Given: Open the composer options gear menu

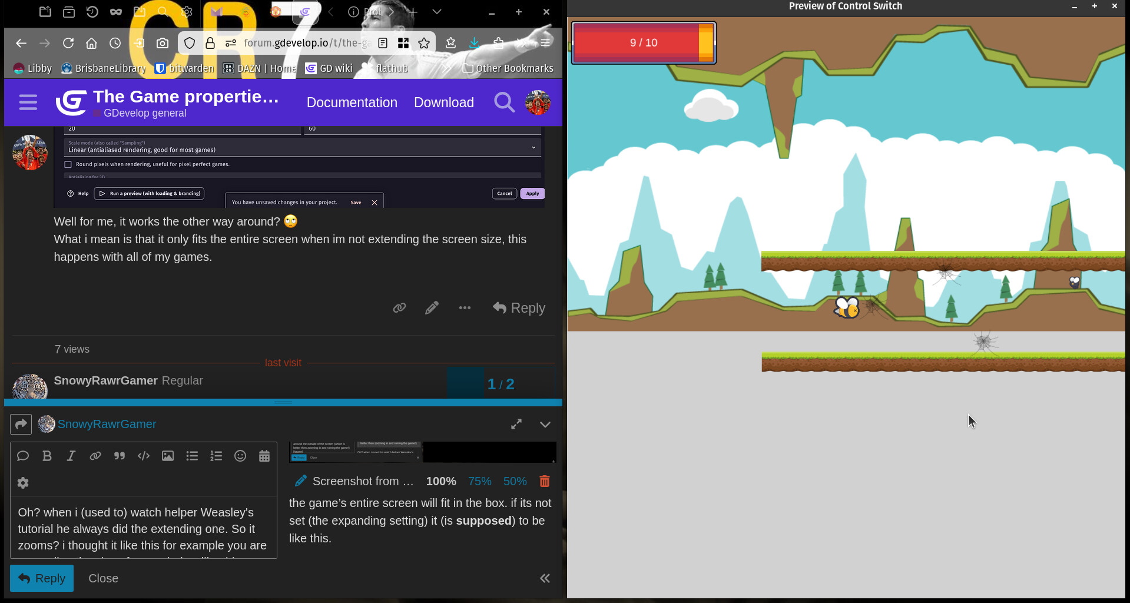Looking at the screenshot, I should coord(23,483).
